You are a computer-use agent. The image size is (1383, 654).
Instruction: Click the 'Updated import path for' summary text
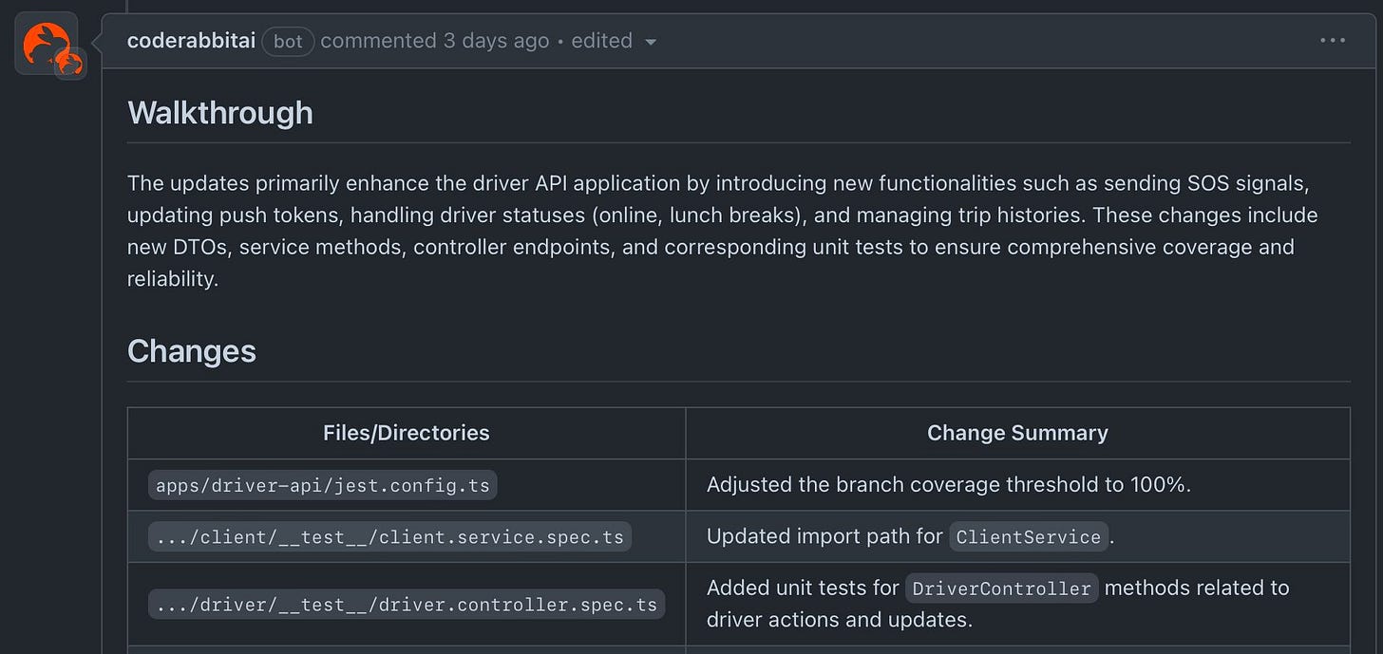[824, 536]
